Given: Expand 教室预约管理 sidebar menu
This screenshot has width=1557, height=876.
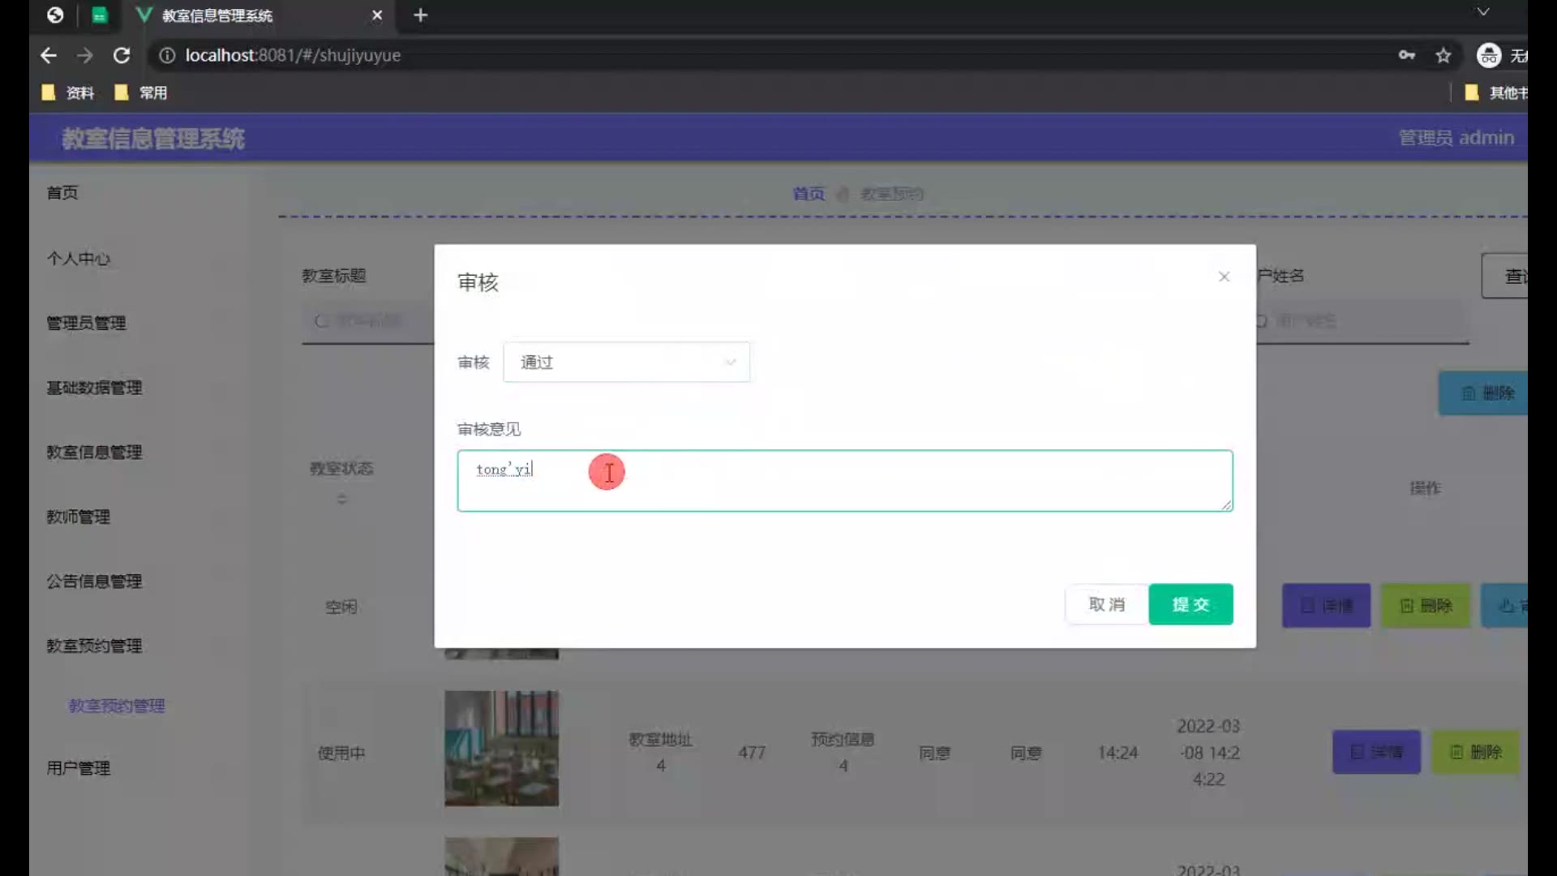Looking at the screenshot, I should 94,646.
